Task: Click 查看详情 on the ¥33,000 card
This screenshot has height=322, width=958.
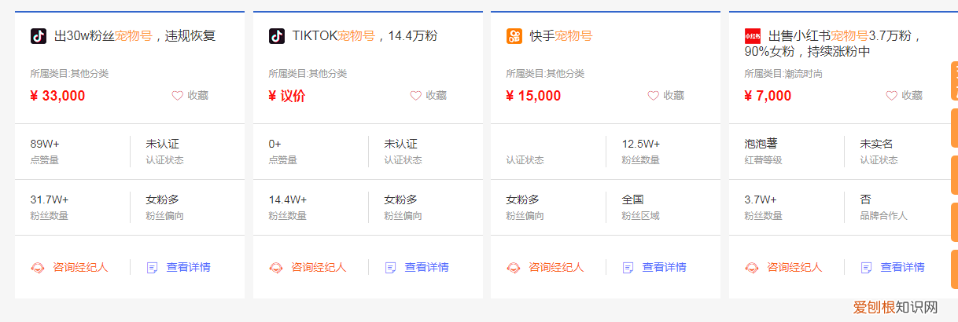Action: pos(189,268)
